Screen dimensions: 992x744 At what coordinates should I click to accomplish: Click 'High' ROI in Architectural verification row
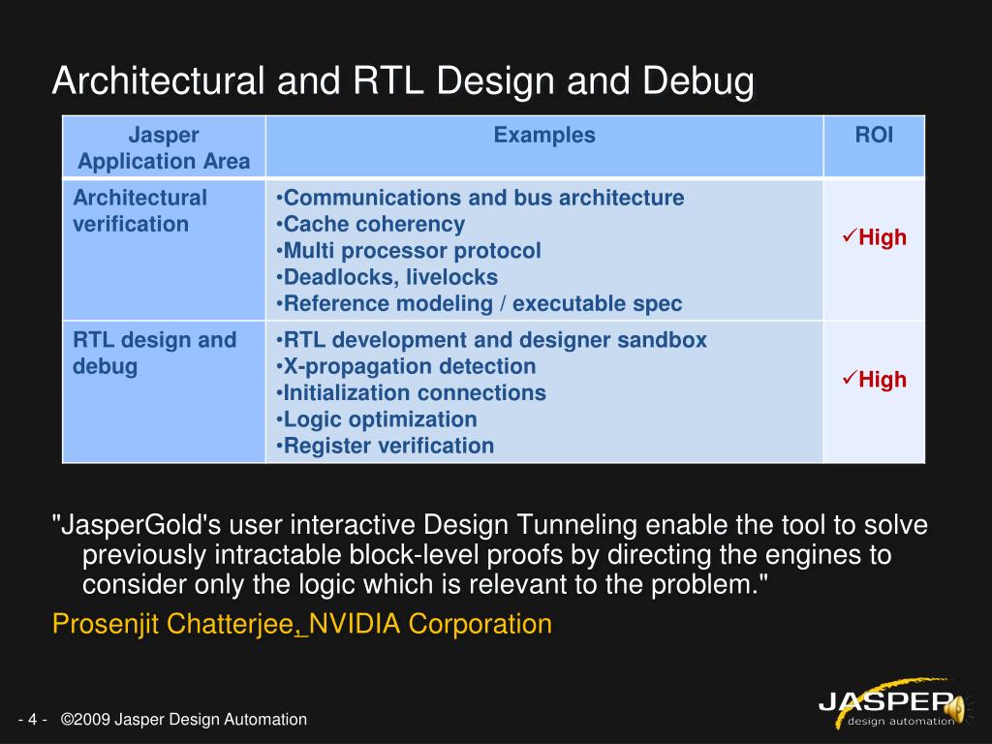[875, 237]
